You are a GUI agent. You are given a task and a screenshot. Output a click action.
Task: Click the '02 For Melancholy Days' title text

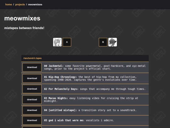[x=61, y=89]
